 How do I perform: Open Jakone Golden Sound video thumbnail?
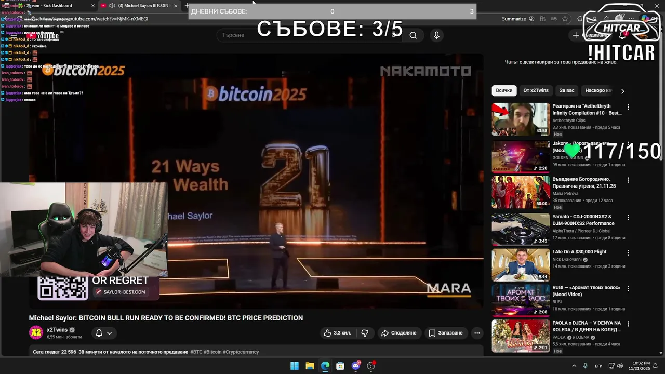[x=521, y=156]
